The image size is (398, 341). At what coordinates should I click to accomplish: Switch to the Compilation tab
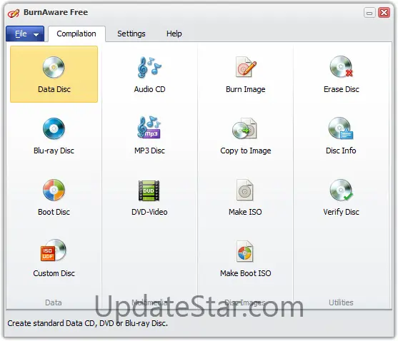tap(76, 34)
